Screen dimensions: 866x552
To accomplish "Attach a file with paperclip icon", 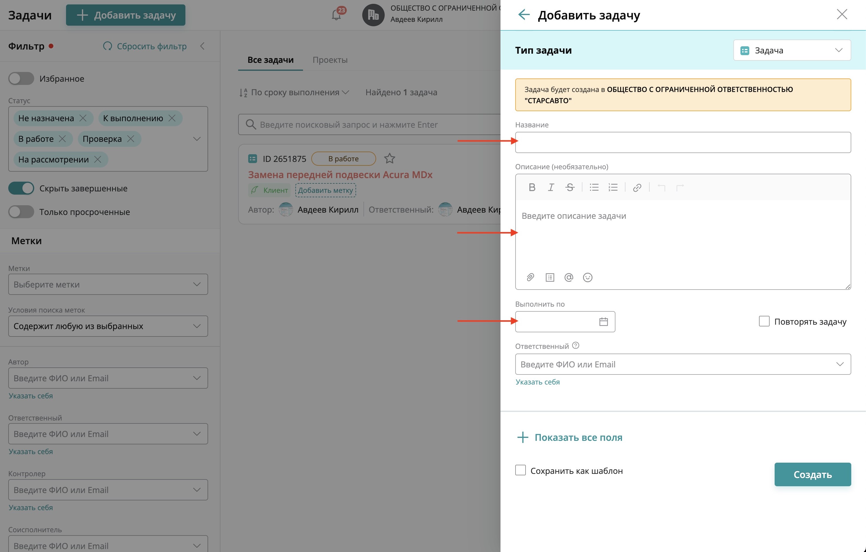I will coord(530,277).
